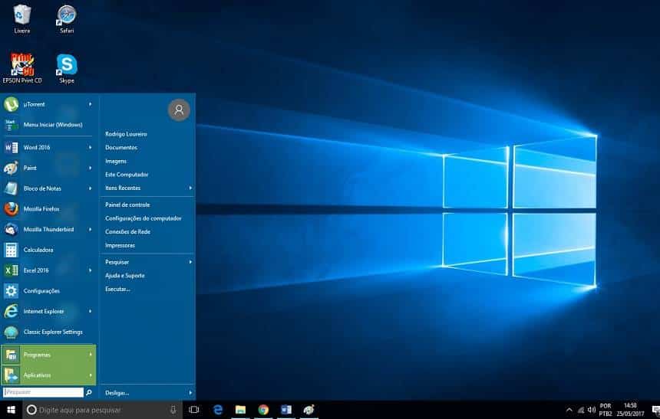Expand the Word 2016 jump list
Viewport: 660px width, 419px height.
pos(91,146)
